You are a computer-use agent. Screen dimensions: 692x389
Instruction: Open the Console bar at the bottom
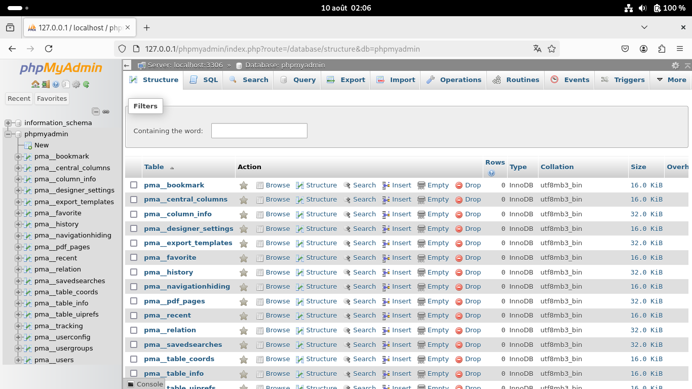click(145, 384)
